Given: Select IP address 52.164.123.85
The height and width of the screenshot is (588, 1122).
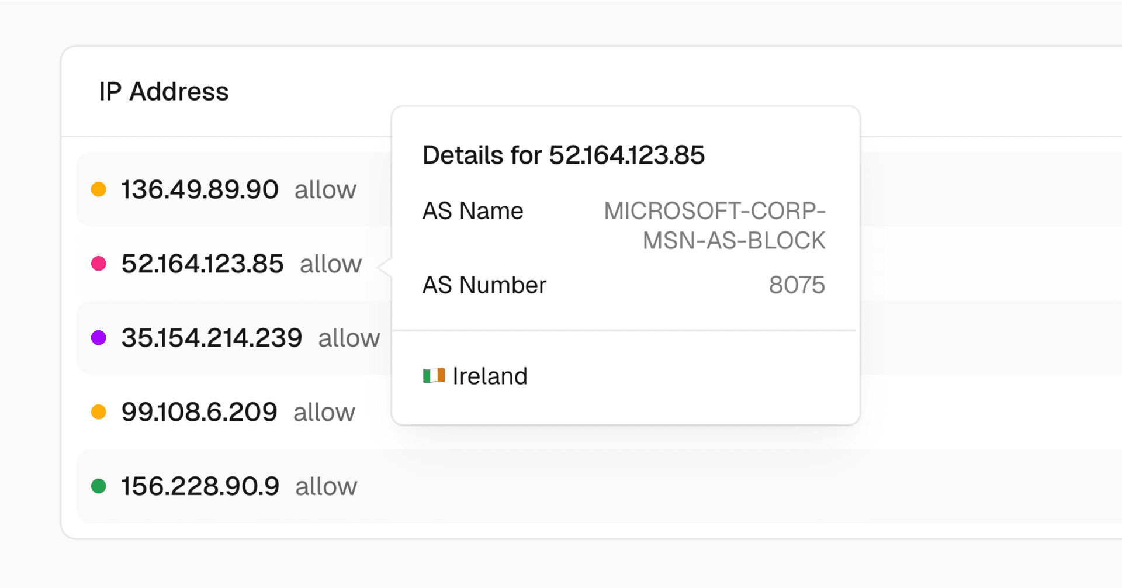Looking at the screenshot, I should click(x=202, y=264).
